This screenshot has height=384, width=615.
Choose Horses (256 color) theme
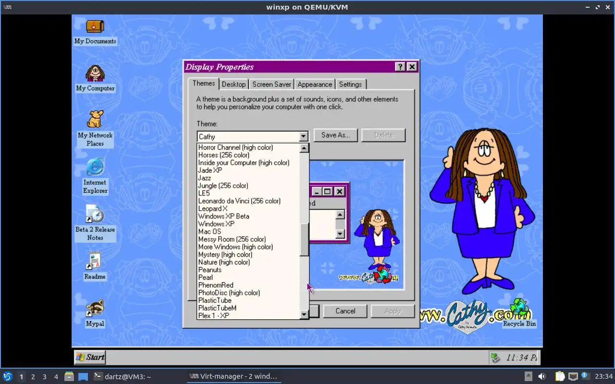pos(249,155)
